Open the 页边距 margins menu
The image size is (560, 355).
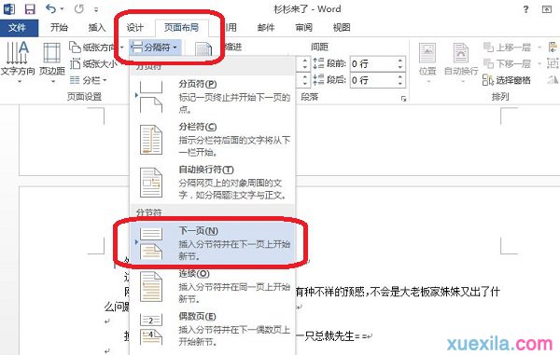(52, 62)
